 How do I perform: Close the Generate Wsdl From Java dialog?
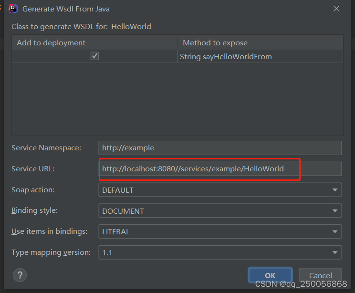click(x=336, y=9)
